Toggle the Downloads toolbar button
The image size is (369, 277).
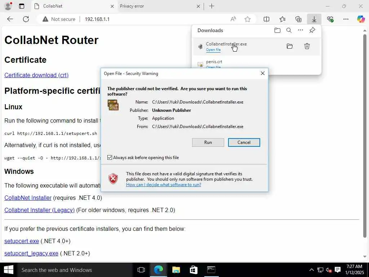[x=314, y=19]
